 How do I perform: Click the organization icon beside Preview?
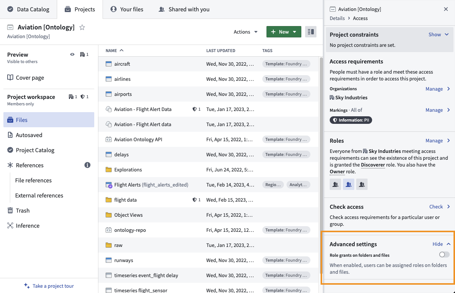pos(82,54)
